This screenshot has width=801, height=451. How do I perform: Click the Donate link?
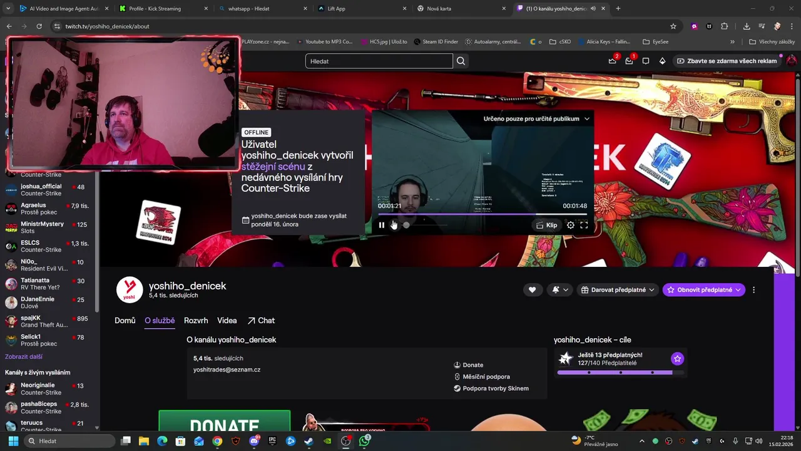(469, 365)
